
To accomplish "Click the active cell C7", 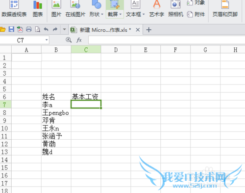I will 86,104.
